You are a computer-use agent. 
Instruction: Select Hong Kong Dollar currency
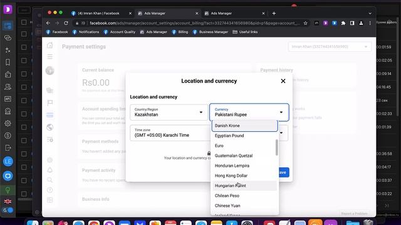(245, 176)
